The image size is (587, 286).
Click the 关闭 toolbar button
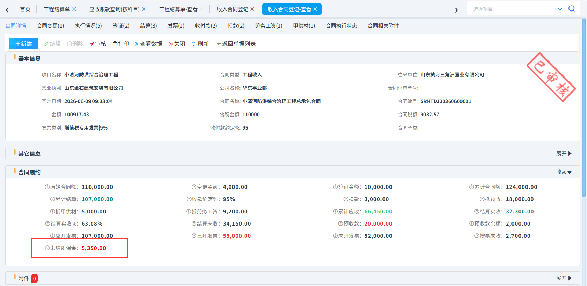pyautogui.click(x=177, y=44)
